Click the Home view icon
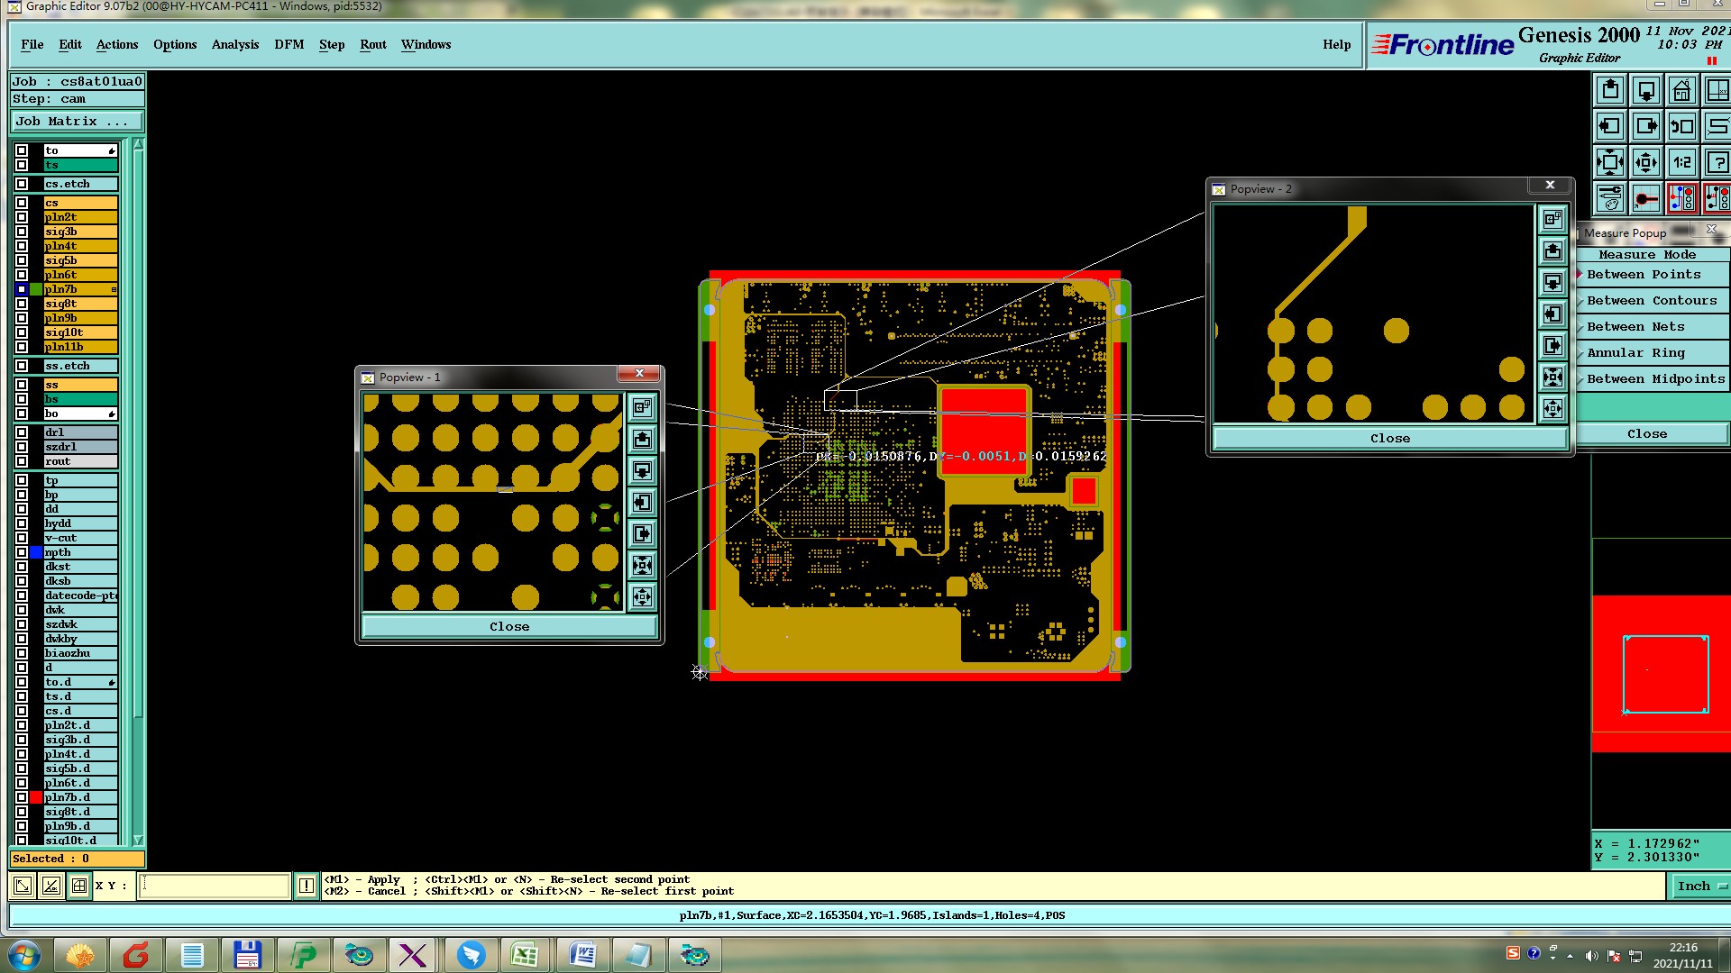 click(x=1681, y=91)
